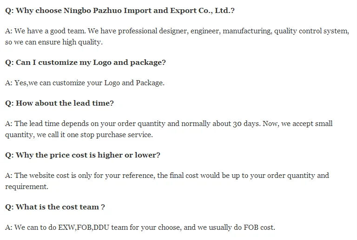Click the question "What is the cost team ?"
The image size is (357, 240).
55,207
